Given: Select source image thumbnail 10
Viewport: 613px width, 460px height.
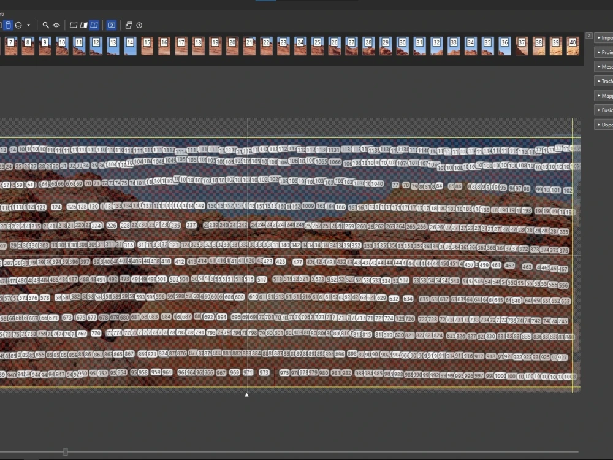Looking at the screenshot, I should (x=62, y=46).
